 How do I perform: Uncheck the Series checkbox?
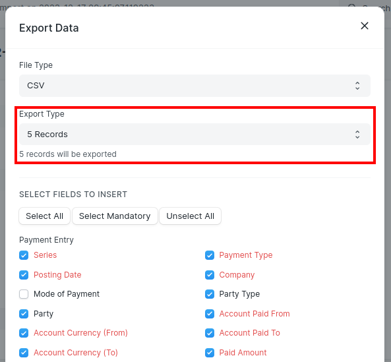point(24,255)
